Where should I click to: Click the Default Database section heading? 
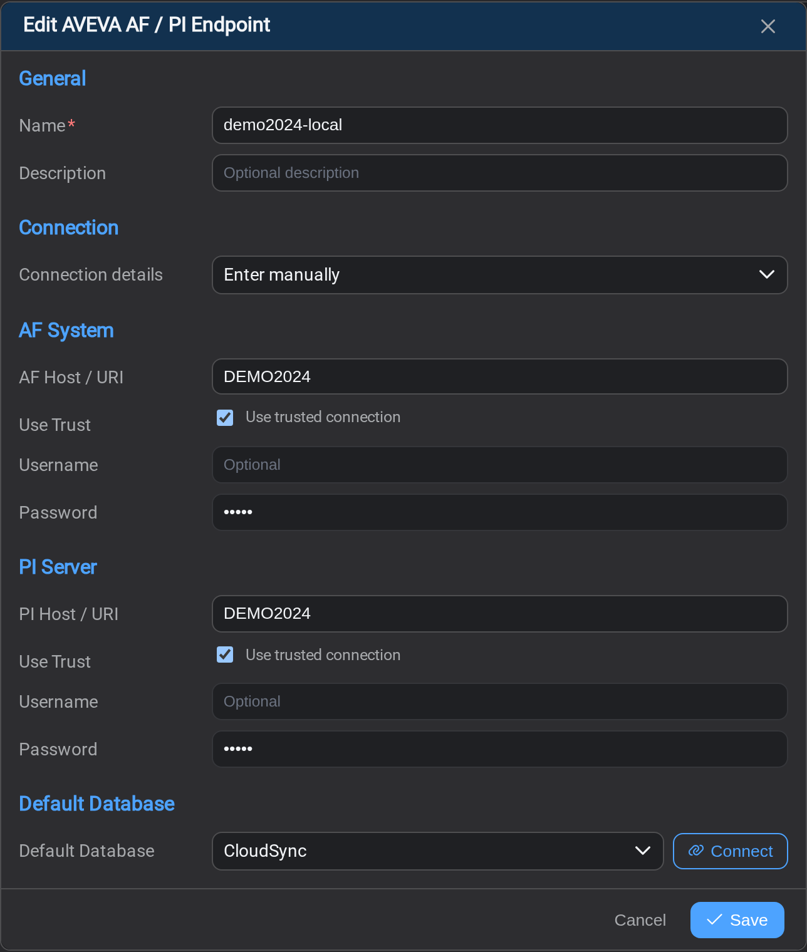[x=97, y=804]
